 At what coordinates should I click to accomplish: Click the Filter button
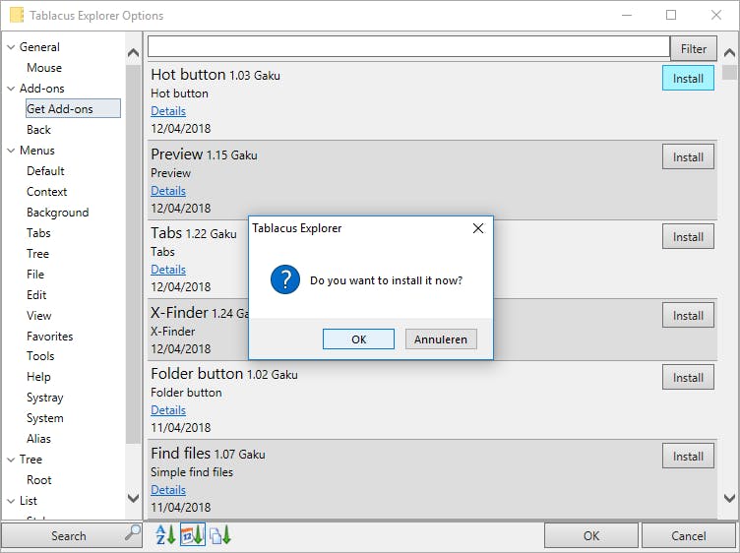tap(694, 48)
